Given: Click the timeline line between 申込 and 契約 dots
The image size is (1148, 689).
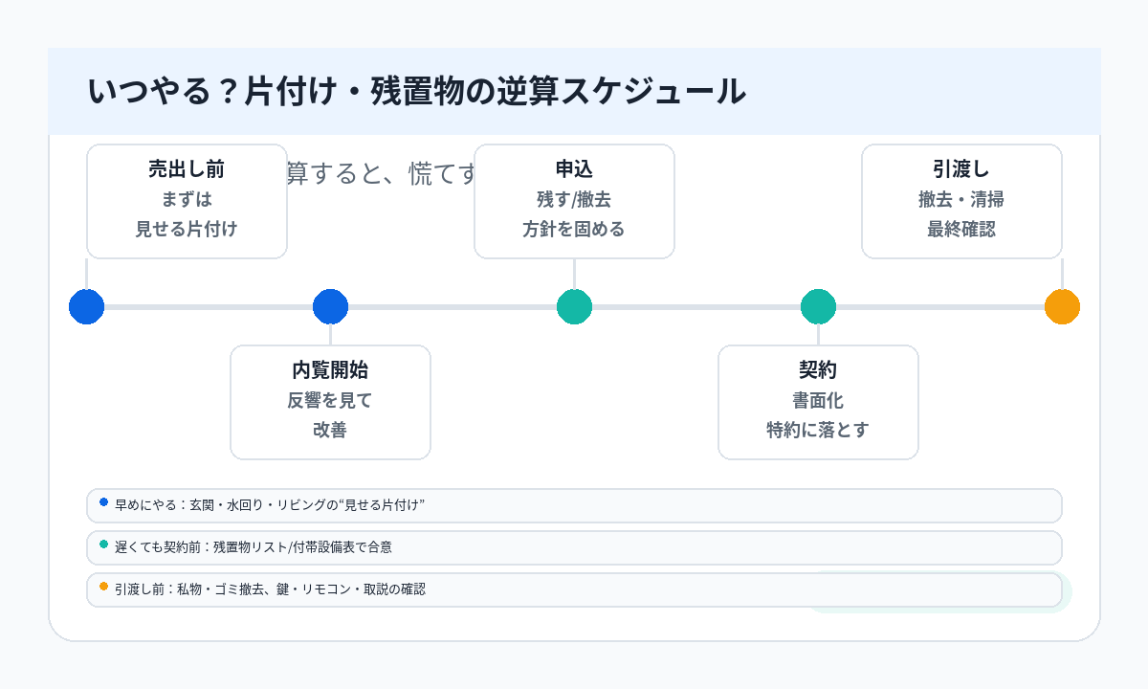Looking at the screenshot, I should (x=695, y=307).
